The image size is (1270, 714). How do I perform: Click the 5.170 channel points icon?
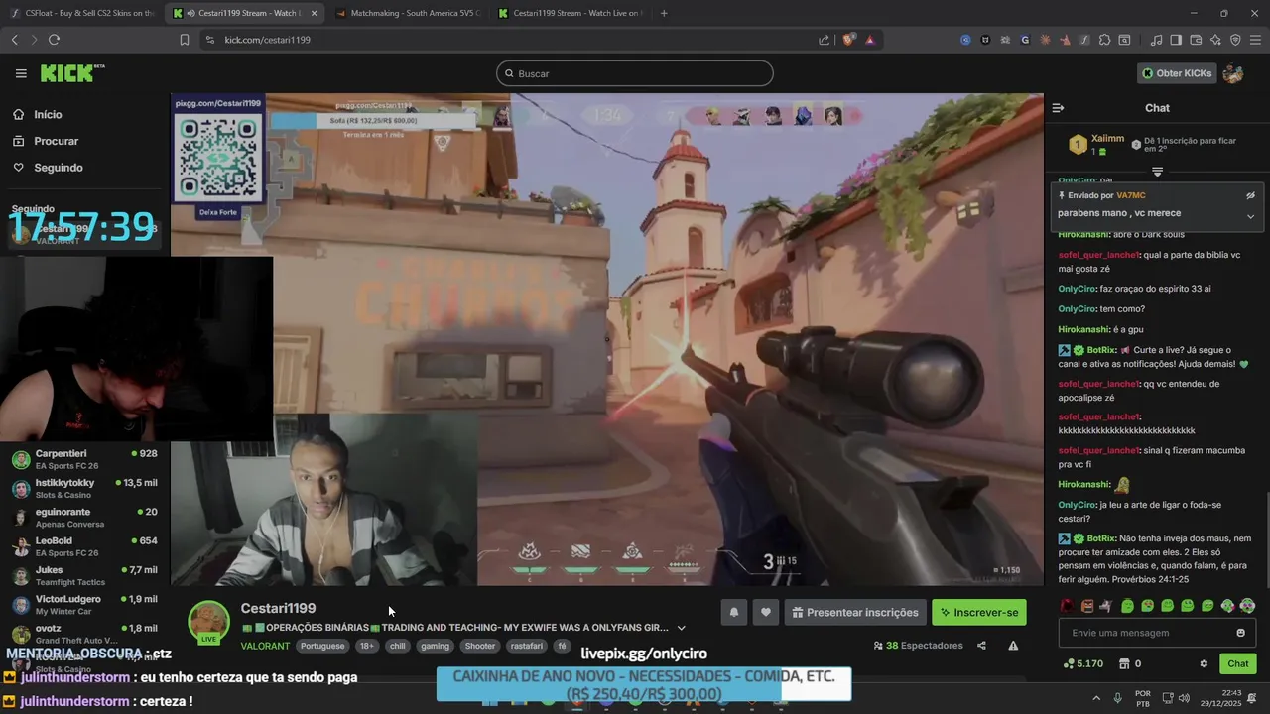[x=1069, y=664]
